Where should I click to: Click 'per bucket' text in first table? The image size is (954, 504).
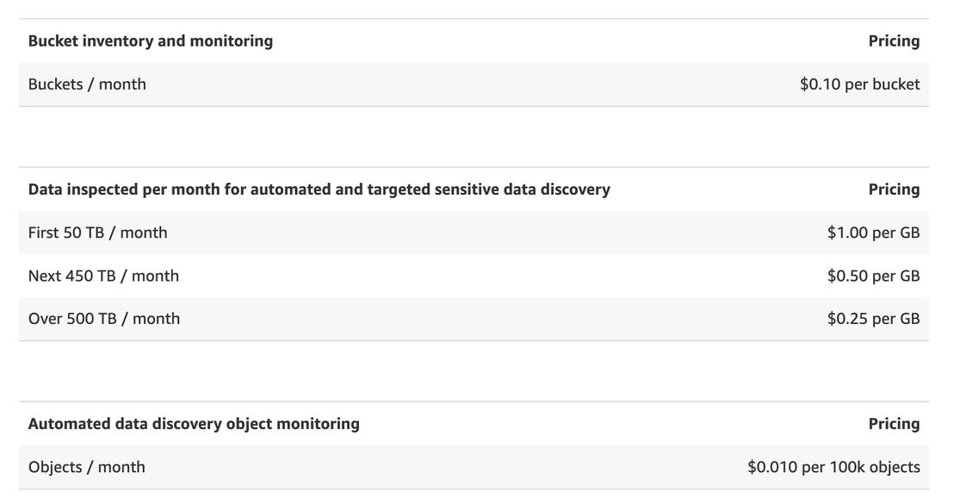(x=883, y=84)
